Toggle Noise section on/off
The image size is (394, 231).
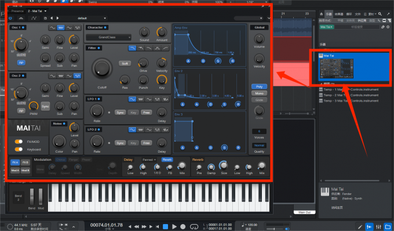pyautogui.click(x=64, y=124)
